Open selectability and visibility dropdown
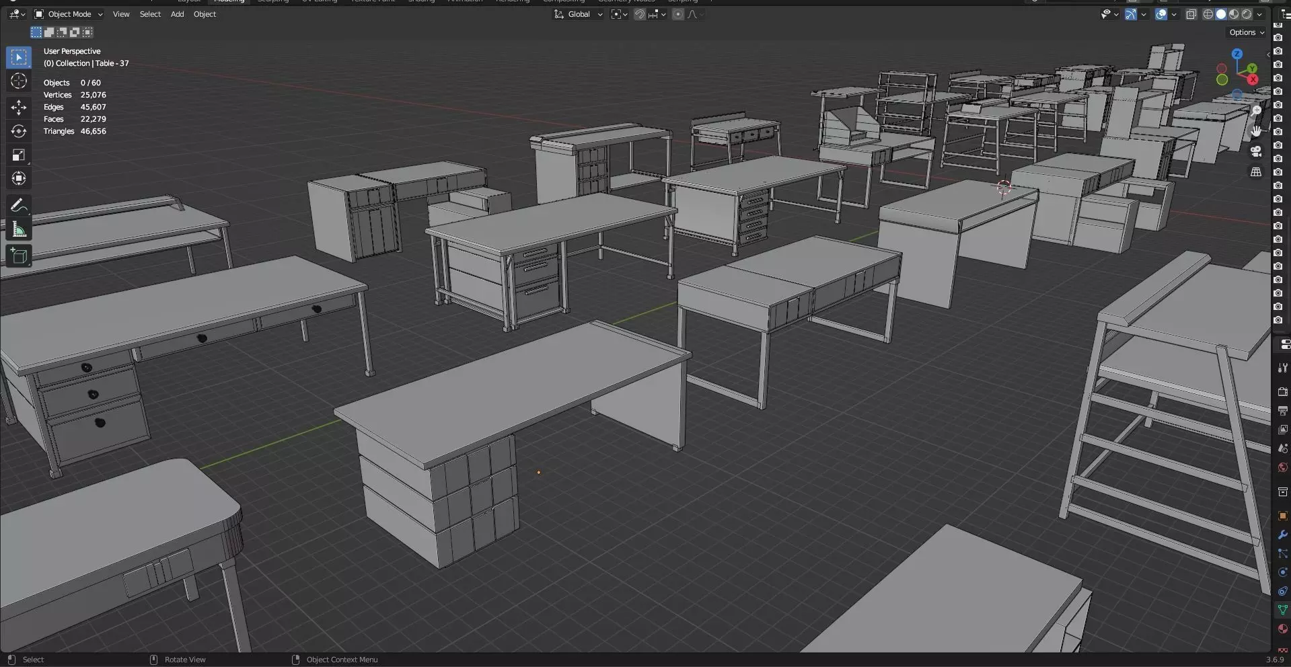 [1109, 14]
